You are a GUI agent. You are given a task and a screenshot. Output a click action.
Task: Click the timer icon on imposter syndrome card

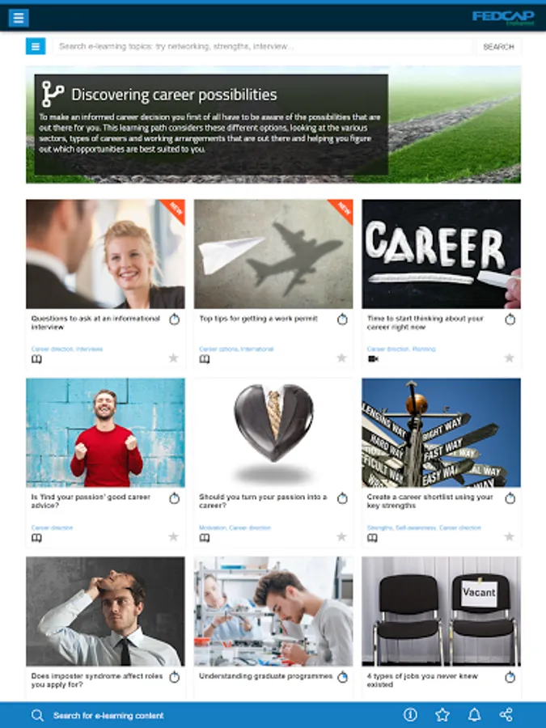(174, 677)
